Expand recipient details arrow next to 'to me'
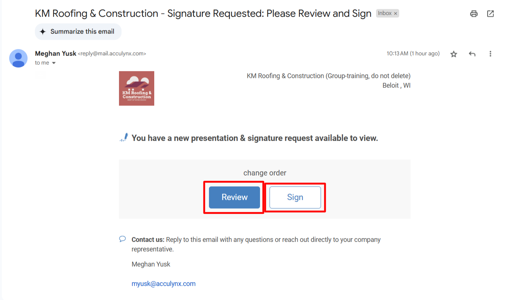The height and width of the screenshot is (300, 509). (x=54, y=63)
